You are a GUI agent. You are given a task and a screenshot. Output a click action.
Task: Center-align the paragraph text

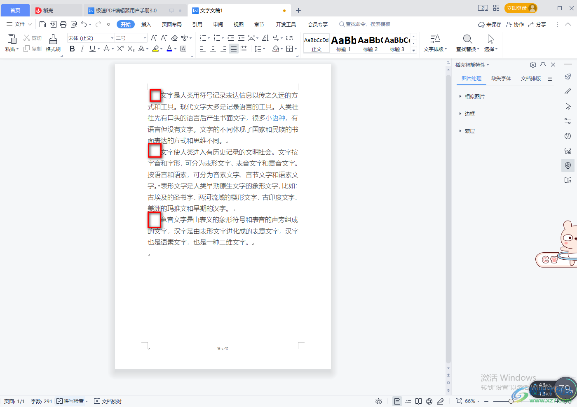coord(213,49)
